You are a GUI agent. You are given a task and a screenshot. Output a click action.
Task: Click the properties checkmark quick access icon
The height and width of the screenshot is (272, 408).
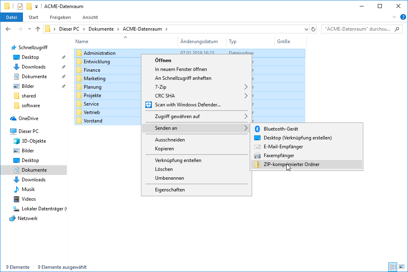[20, 6]
